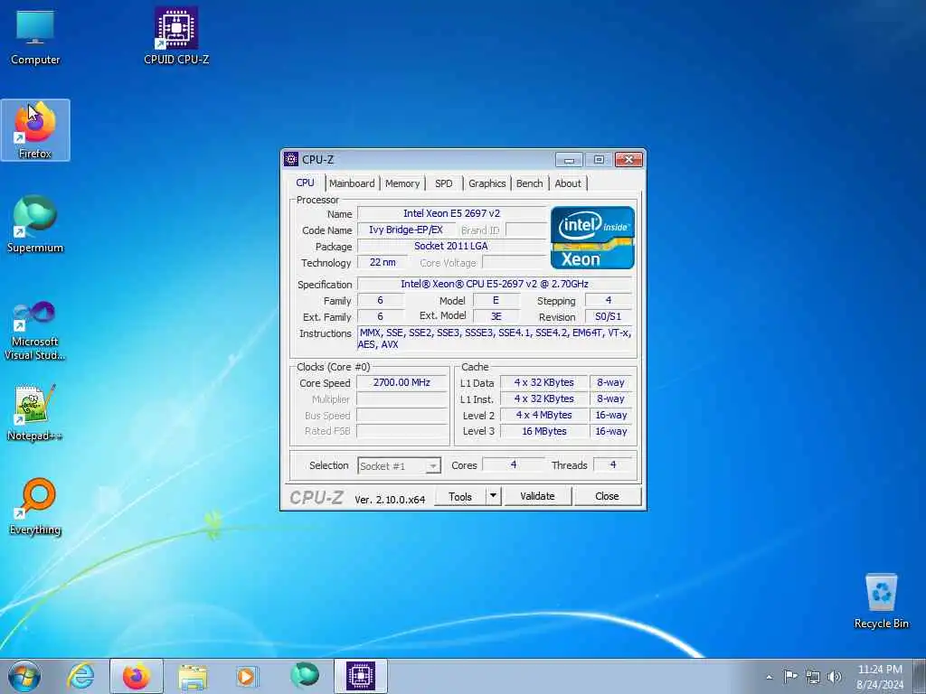
Task: Select the Recycle Bin icon
Action: click(x=881, y=601)
